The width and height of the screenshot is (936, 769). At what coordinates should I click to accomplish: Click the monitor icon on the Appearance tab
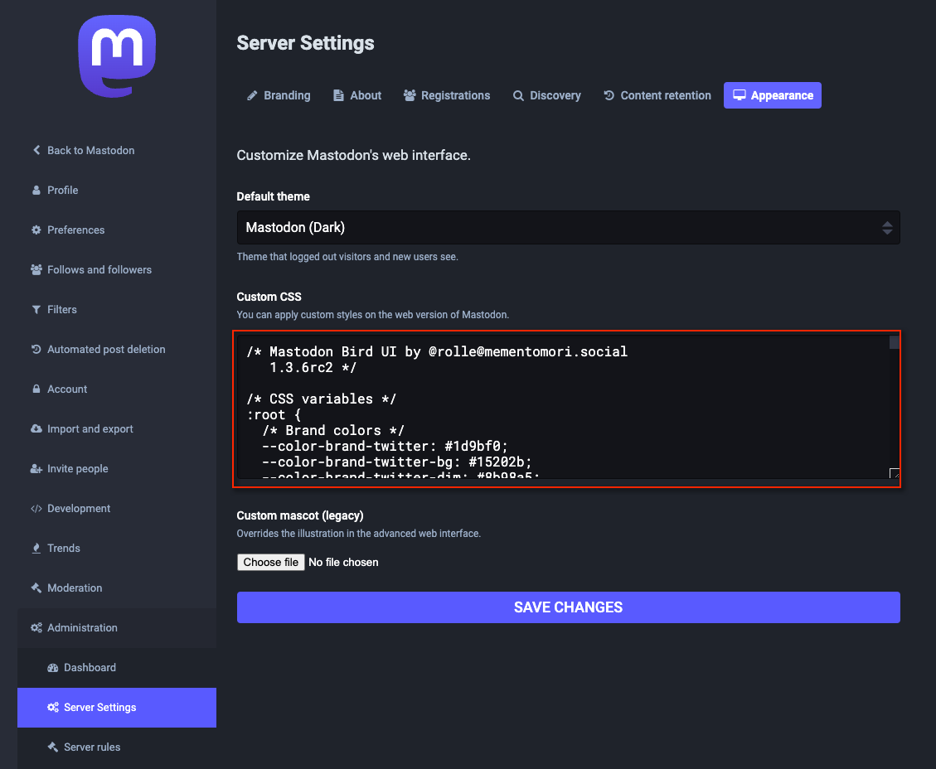739,95
